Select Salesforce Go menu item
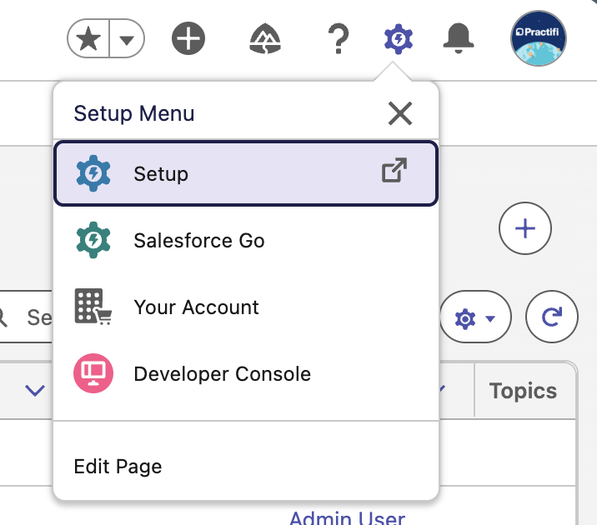This screenshot has width=597, height=525. [246, 241]
